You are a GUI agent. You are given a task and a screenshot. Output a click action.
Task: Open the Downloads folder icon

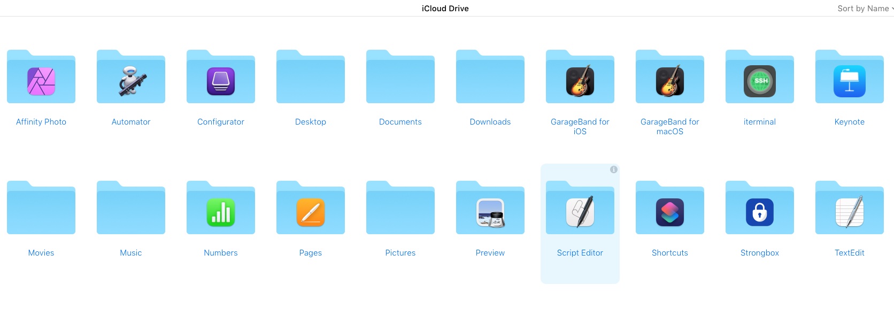(490, 76)
